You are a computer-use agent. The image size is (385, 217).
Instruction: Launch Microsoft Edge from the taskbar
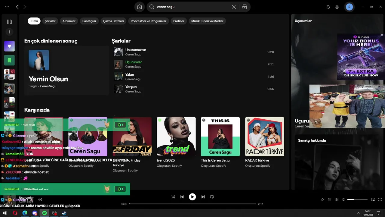coord(25,213)
